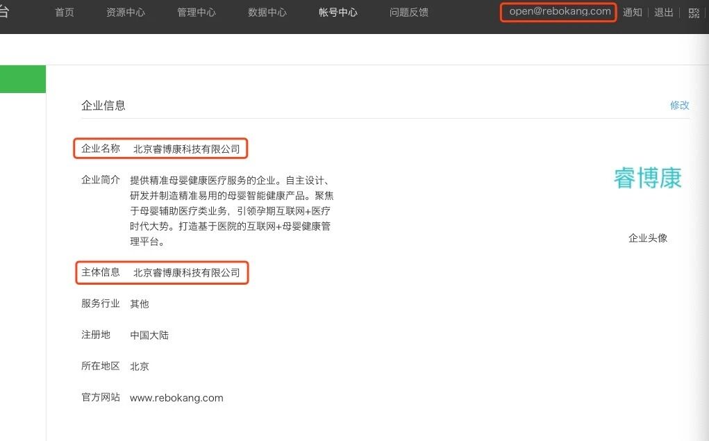This screenshot has width=709, height=441.
Task: Click the 服务行业 value 其他
Action: pos(140,304)
